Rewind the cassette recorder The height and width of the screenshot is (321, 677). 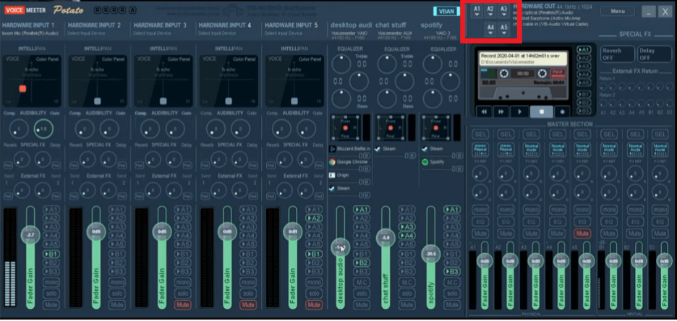485,111
